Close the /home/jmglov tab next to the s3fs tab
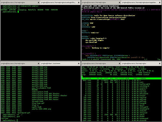162x122 pixels. [x=39, y=3]
